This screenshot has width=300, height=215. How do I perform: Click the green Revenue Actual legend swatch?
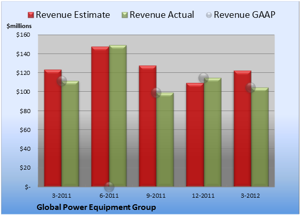[124, 15]
